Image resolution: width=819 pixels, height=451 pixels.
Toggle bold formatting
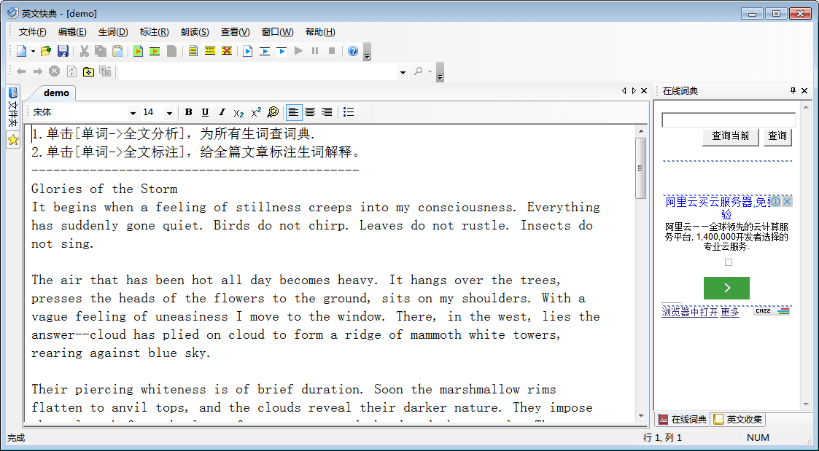[x=189, y=112]
